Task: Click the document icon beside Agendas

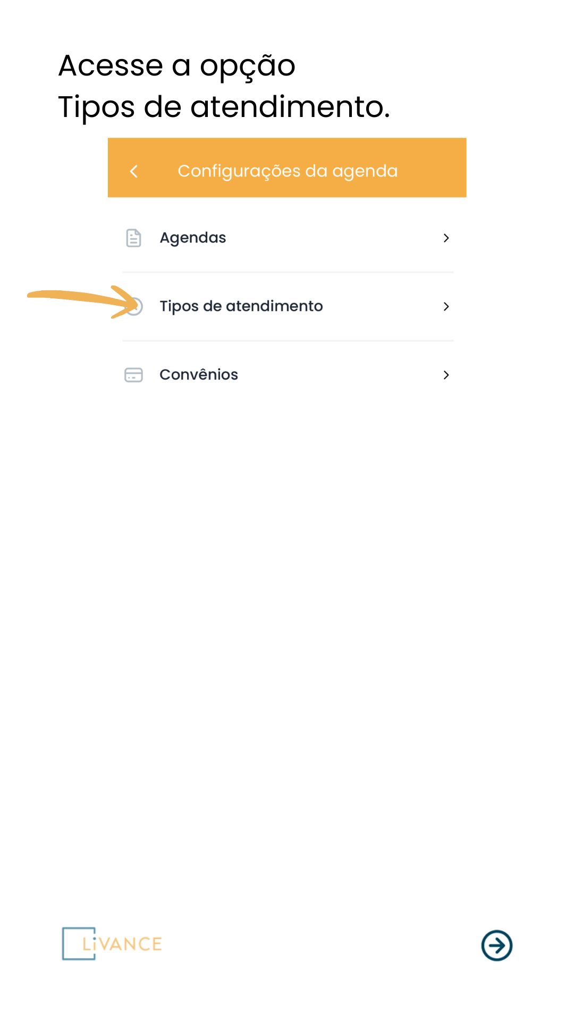Action: (133, 238)
